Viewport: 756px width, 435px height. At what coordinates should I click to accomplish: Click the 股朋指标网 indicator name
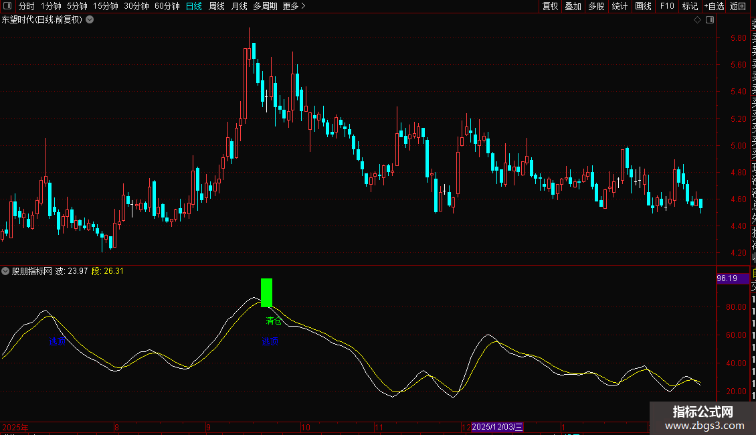tap(32, 271)
